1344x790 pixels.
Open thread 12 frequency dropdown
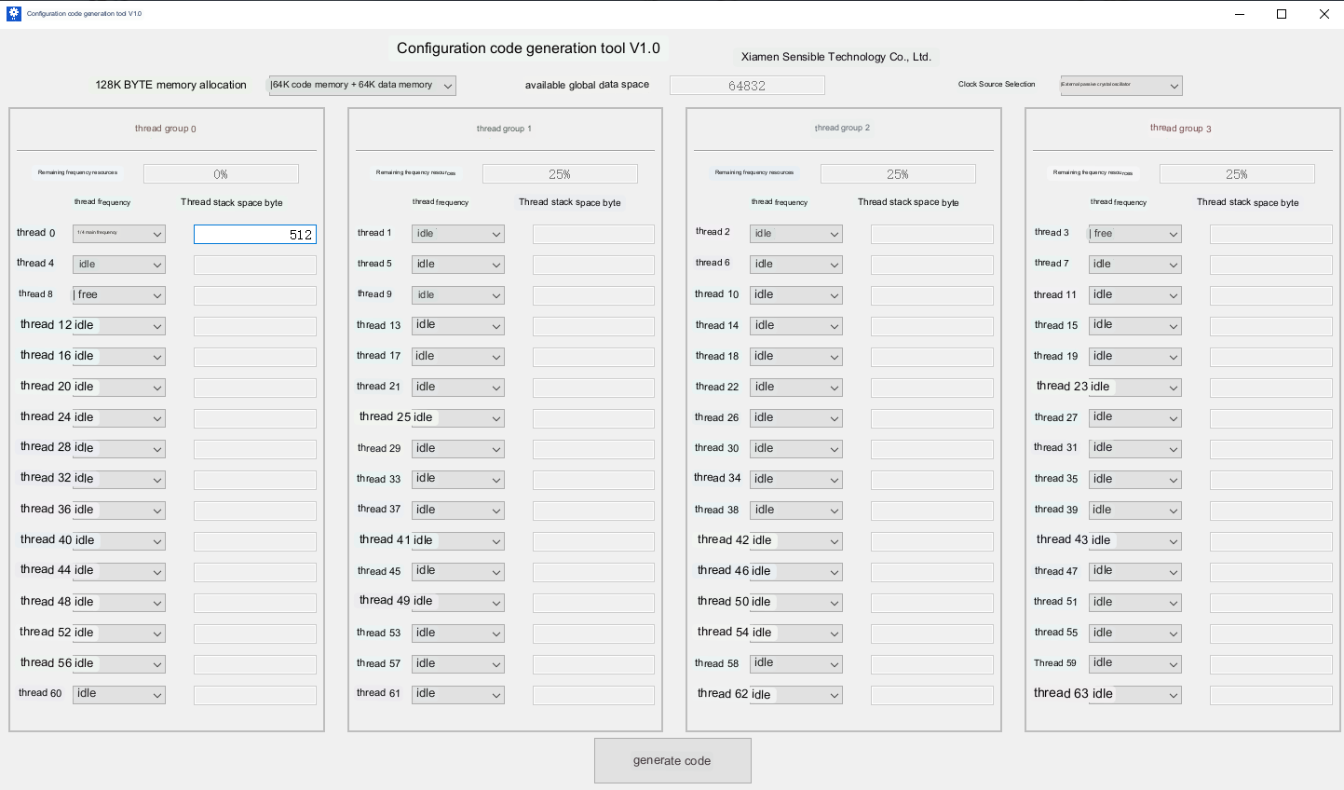click(119, 326)
